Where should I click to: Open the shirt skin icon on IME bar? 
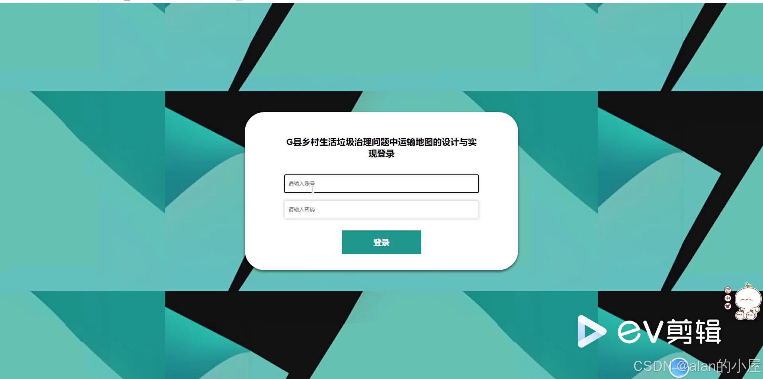point(728,306)
